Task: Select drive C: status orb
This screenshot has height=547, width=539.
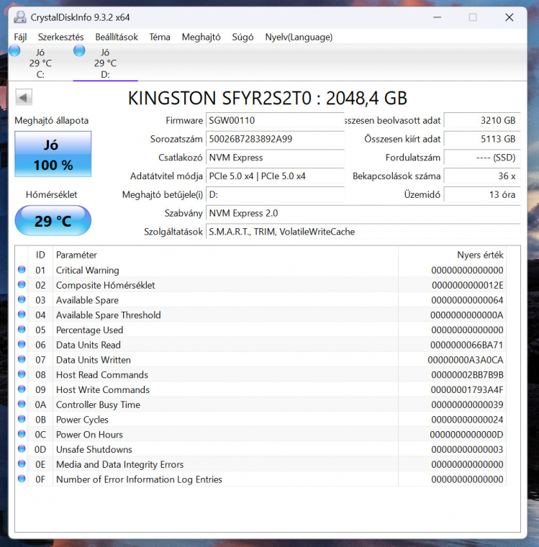Action: click(14, 51)
